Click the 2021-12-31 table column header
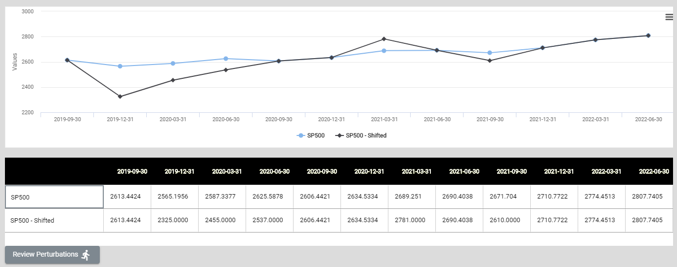Image resolution: width=677 pixels, height=267 pixels. [x=559, y=171]
